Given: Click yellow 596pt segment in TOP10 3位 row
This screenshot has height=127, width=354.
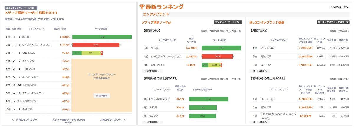Looking at the screenshot, I should pos(91,53).
